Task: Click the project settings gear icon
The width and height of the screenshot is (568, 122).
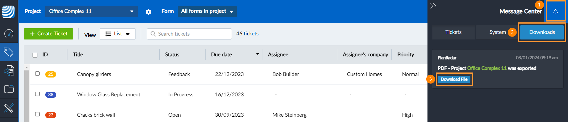Action: tap(149, 11)
